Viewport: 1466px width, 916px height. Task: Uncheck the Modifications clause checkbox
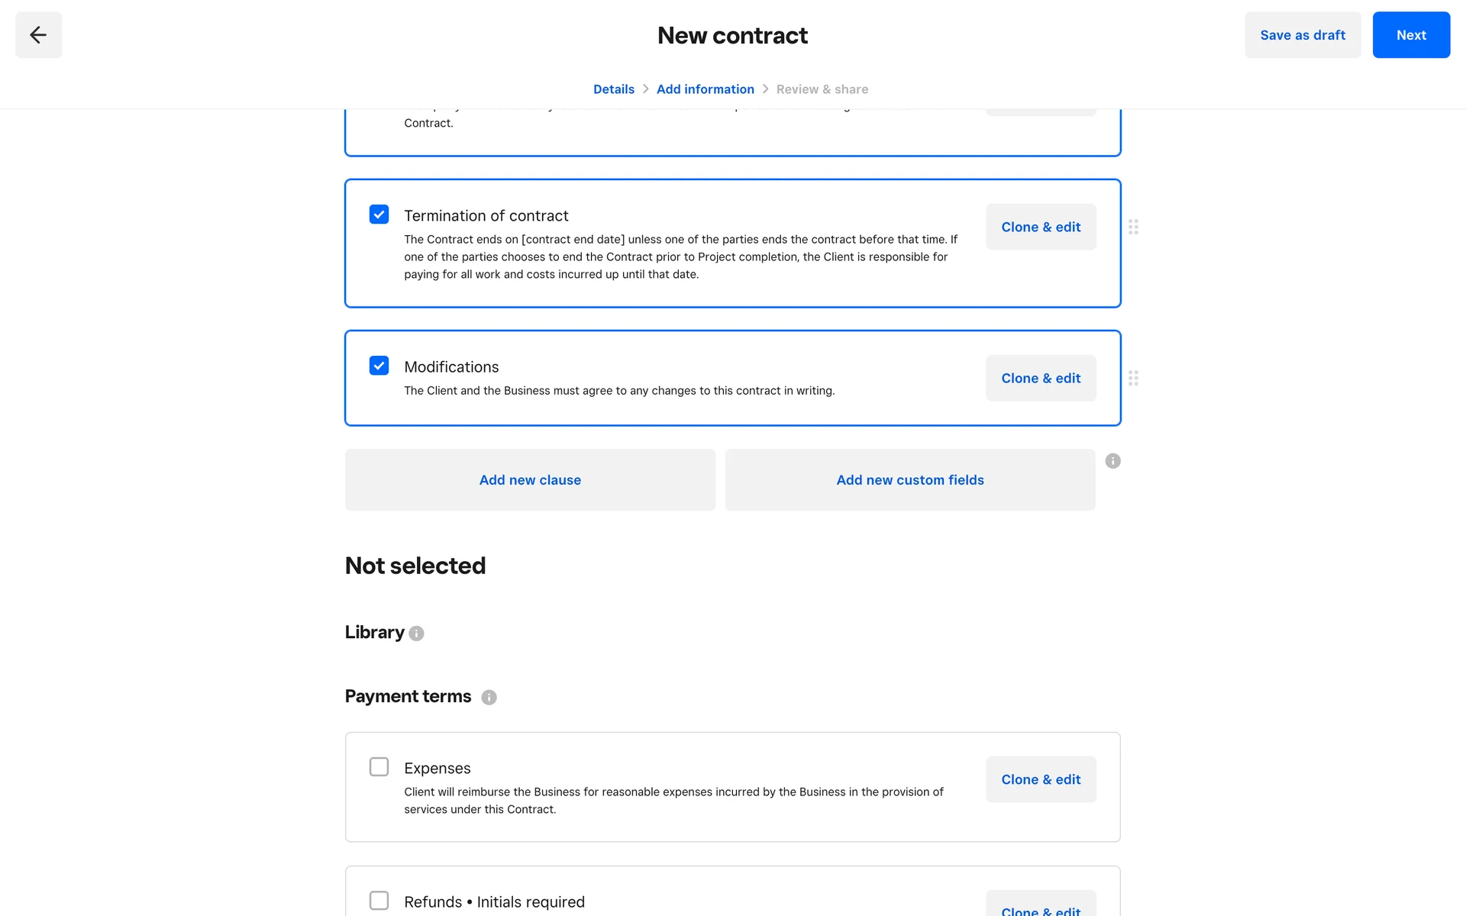pyautogui.click(x=379, y=366)
